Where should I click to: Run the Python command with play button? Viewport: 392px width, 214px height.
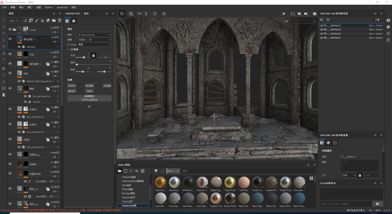[377, 204]
